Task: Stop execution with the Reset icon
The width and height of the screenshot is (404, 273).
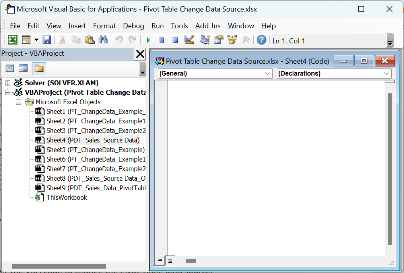Action: pyautogui.click(x=175, y=40)
